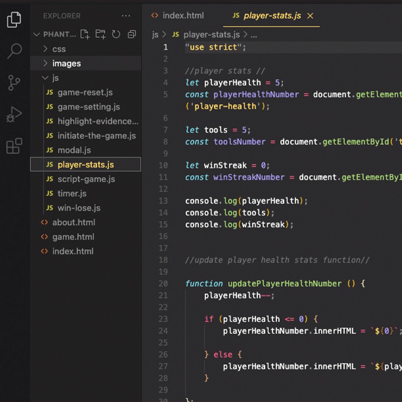Close the player-stats.js tab
This screenshot has height=402, width=402.
(310, 16)
